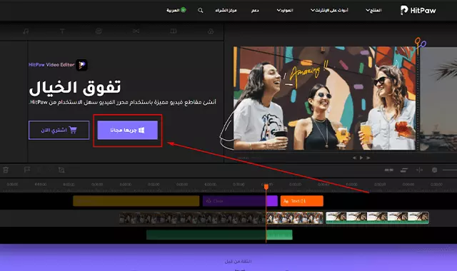Screen dimensions: 457x271
Task: Click the preview image of laughing friends
Action: [324, 98]
